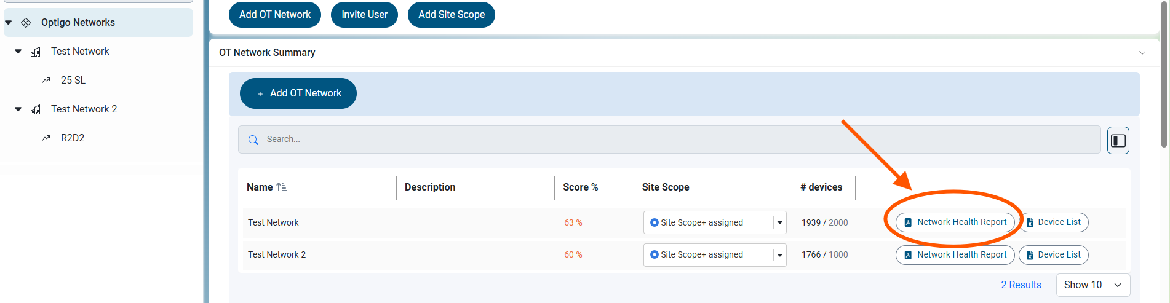Screen dimensions: 1170x303
Task: Open Site Scope dropdown for Test Network
Action: [x=780, y=222]
